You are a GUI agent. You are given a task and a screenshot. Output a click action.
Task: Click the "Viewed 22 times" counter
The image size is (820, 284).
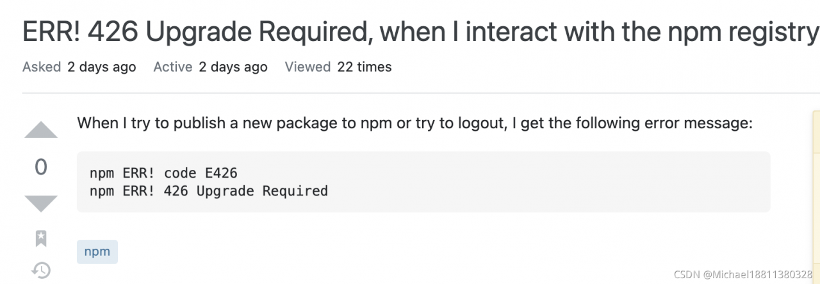[338, 67]
